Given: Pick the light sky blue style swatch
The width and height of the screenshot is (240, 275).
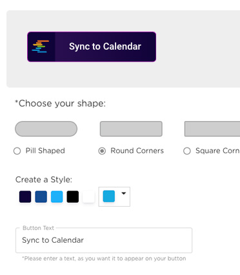Looking at the screenshot, I should (57, 196).
